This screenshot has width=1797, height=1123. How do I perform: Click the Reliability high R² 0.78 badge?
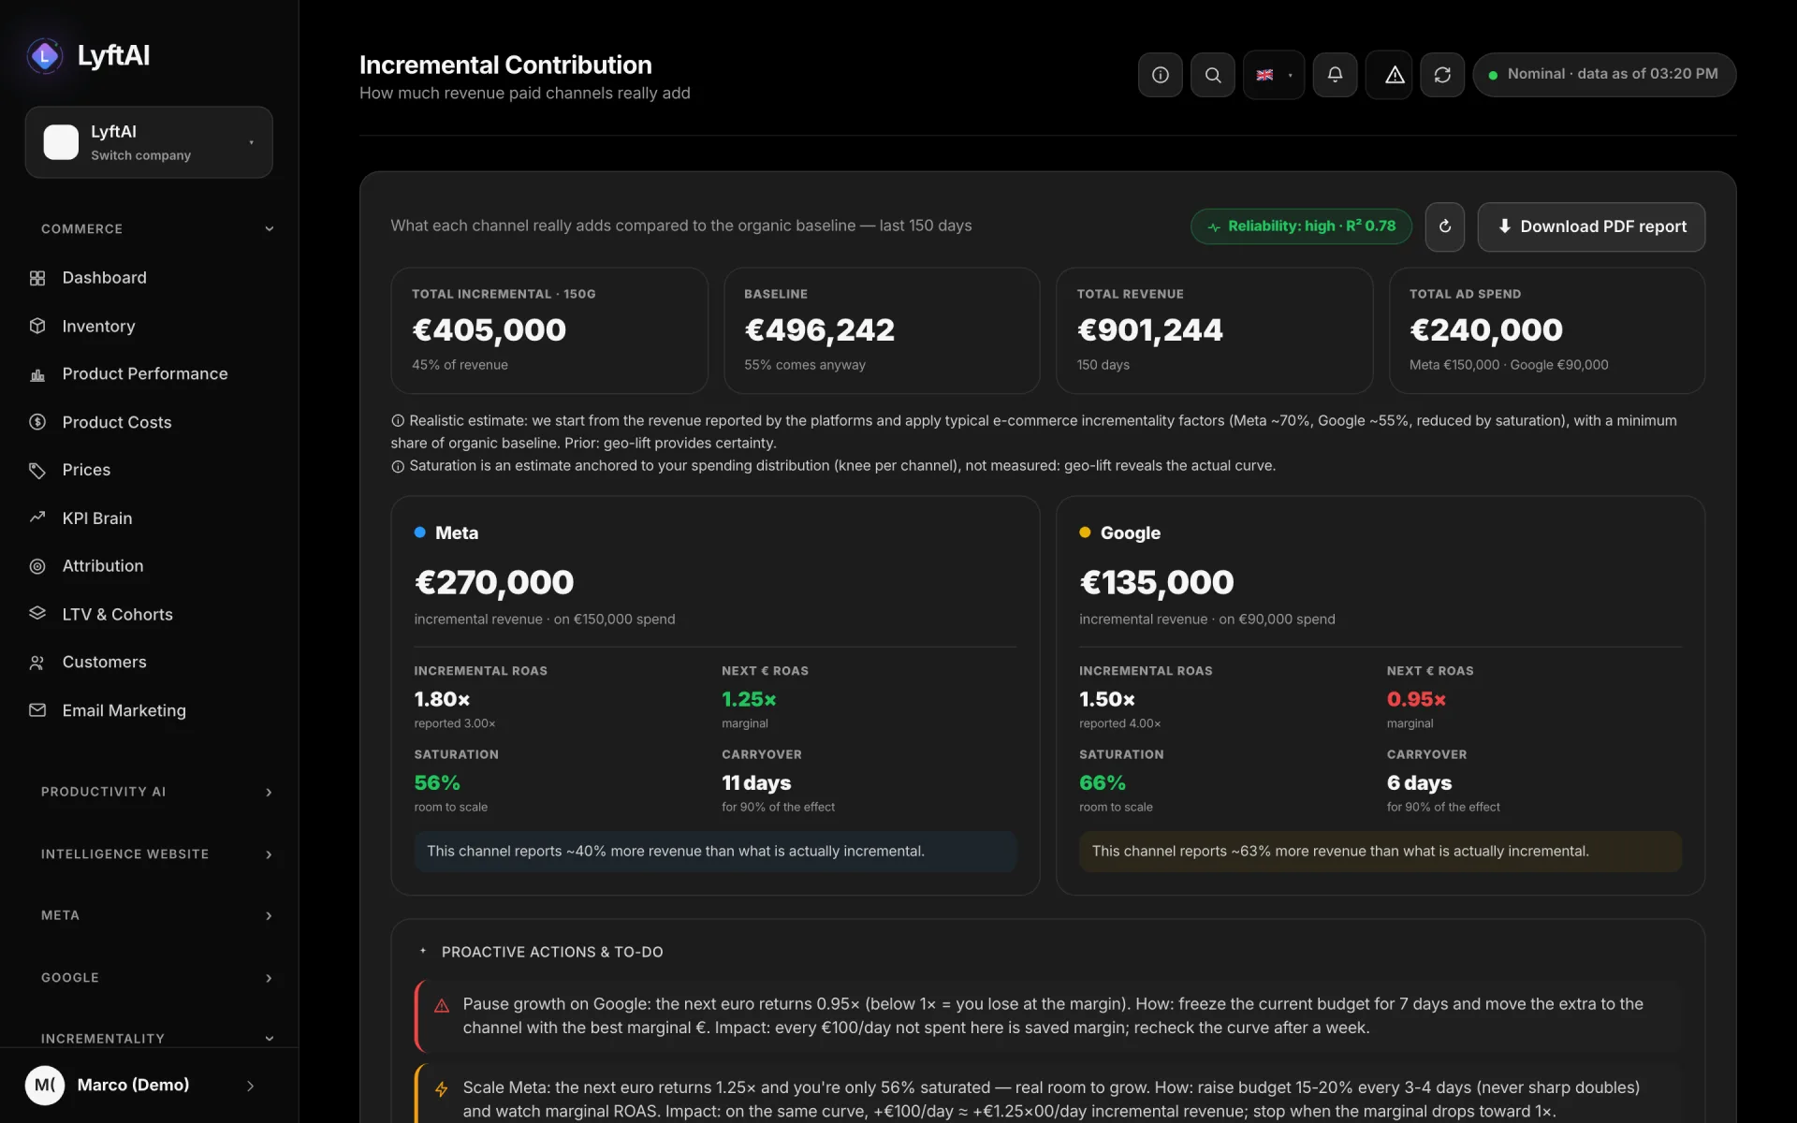click(x=1301, y=226)
